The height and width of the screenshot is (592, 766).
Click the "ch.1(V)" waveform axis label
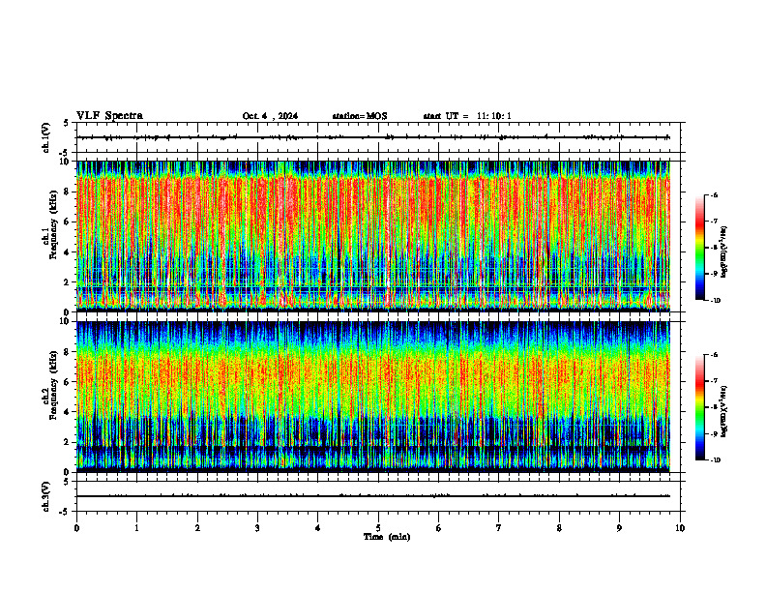[46, 137]
